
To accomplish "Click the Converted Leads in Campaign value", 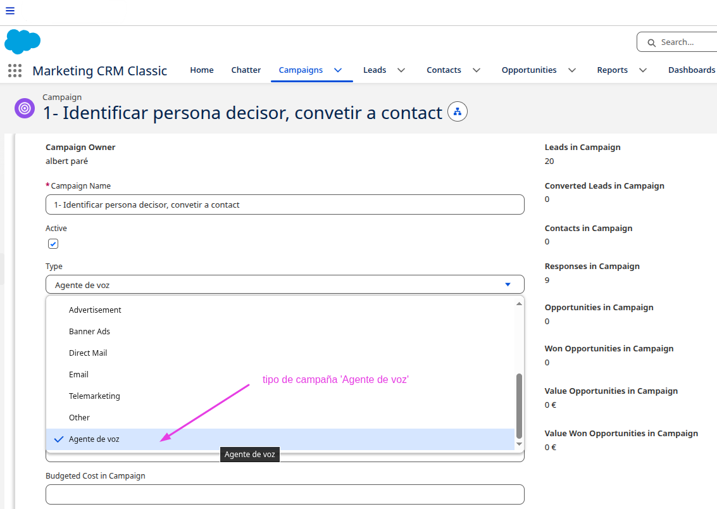I will coord(547,199).
